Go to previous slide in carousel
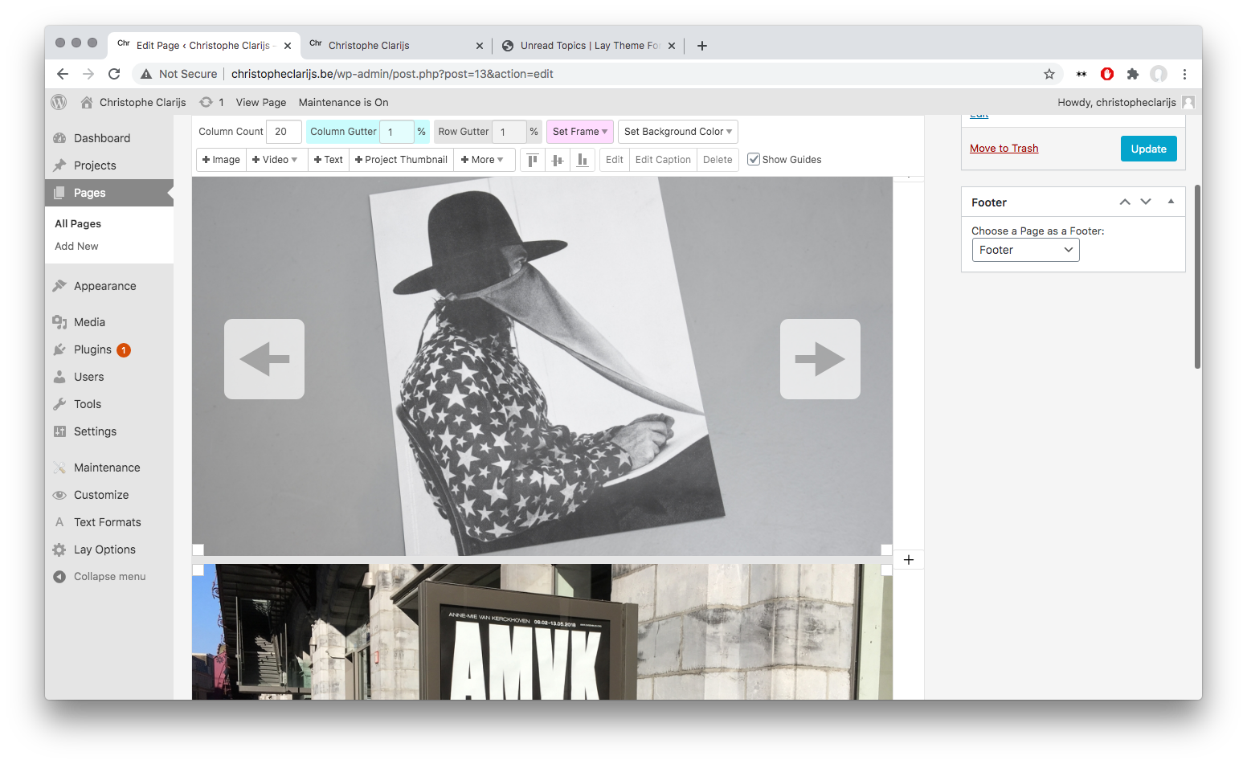 coord(264,359)
